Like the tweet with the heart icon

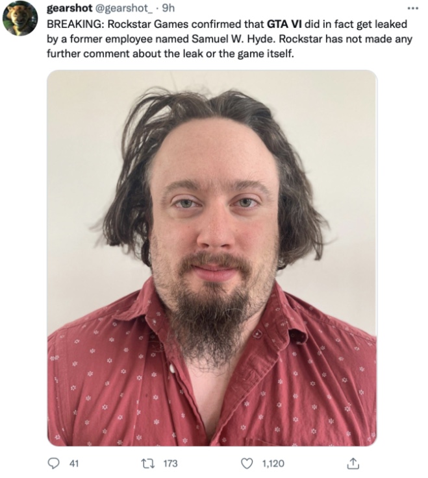tap(247, 464)
